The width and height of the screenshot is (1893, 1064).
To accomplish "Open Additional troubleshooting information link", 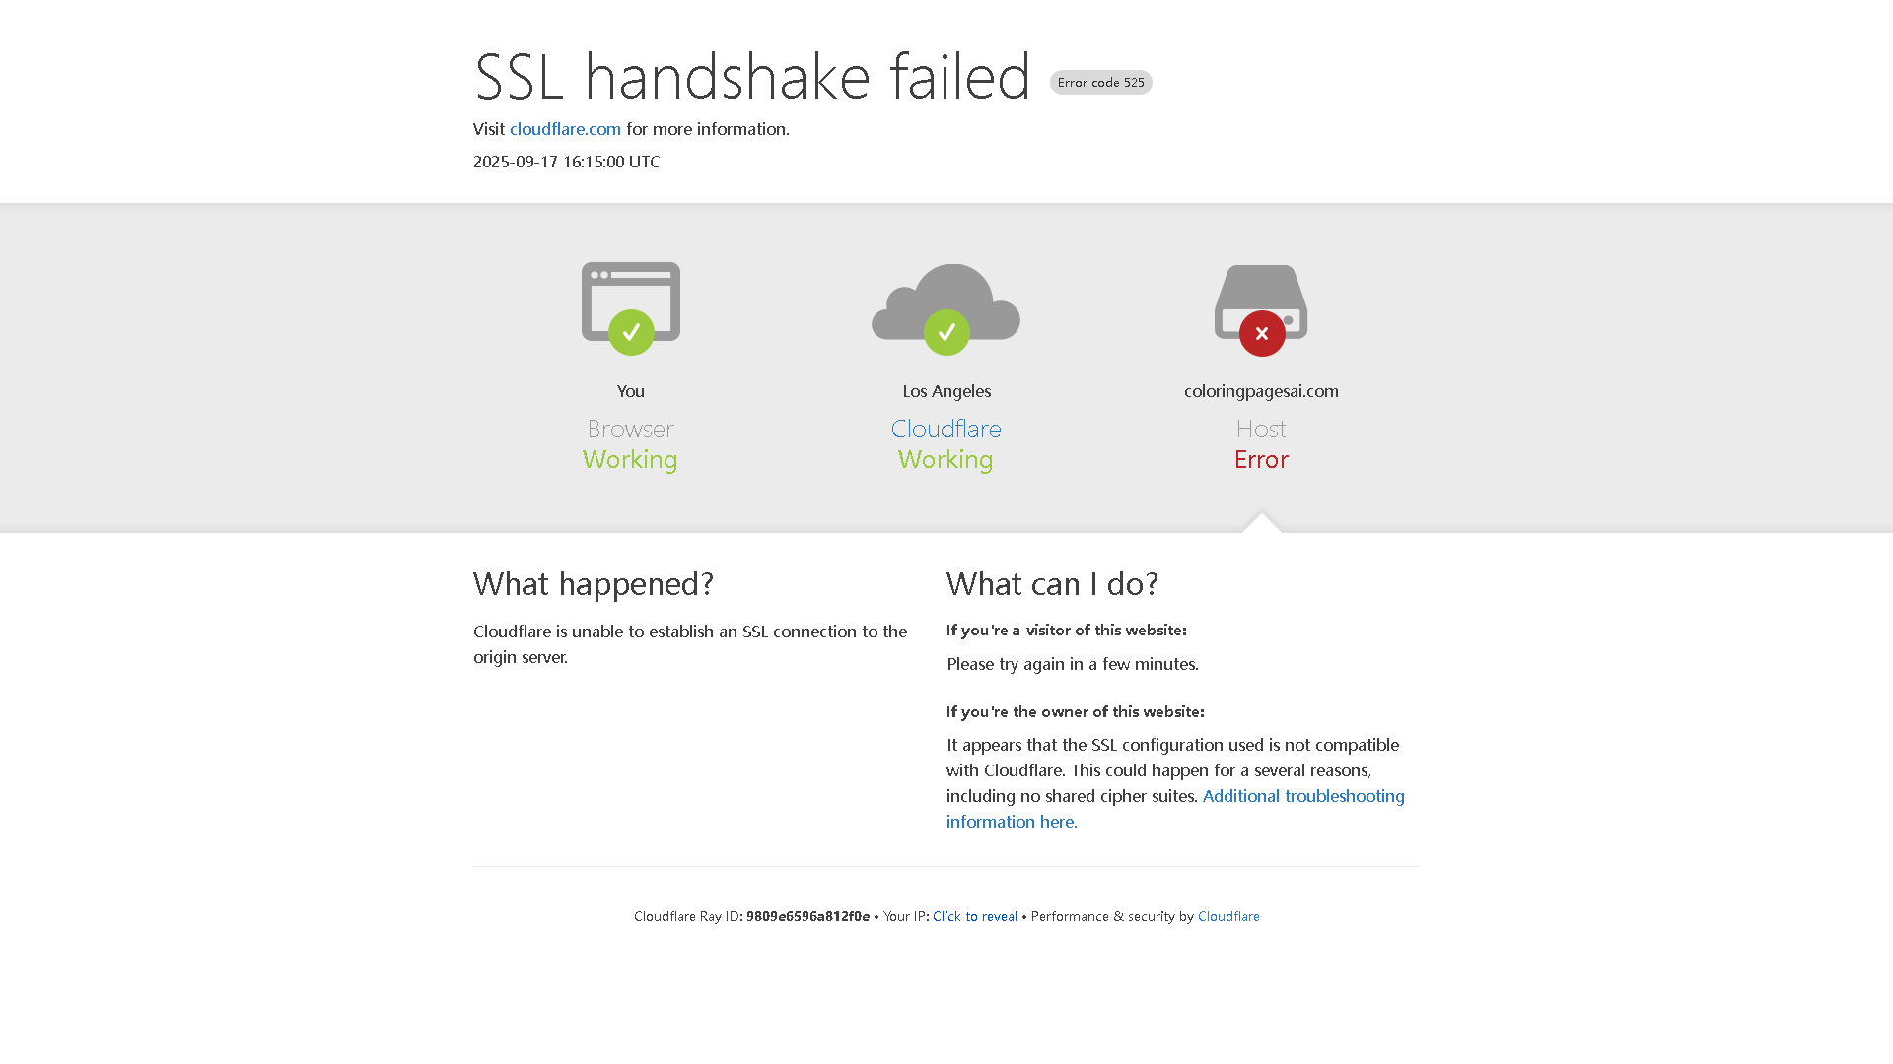I will [1302, 796].
